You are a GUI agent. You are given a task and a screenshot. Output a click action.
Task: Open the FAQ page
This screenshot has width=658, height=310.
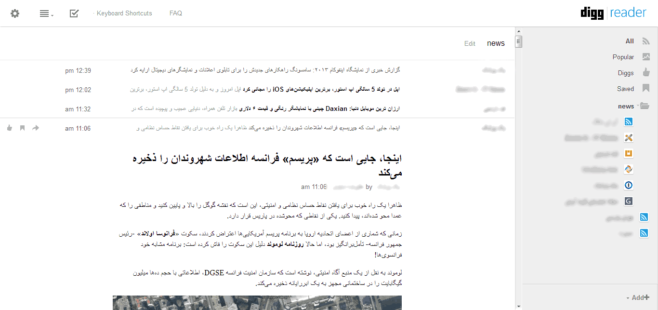[x=175, y=13]
